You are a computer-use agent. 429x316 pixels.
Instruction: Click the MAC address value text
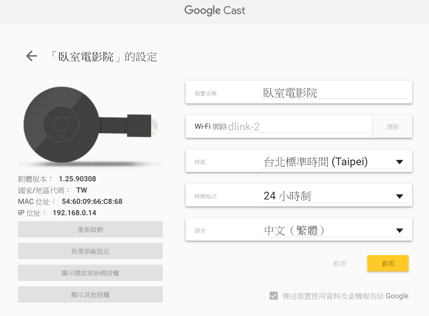pyautogui.click(x=92, y=201)
